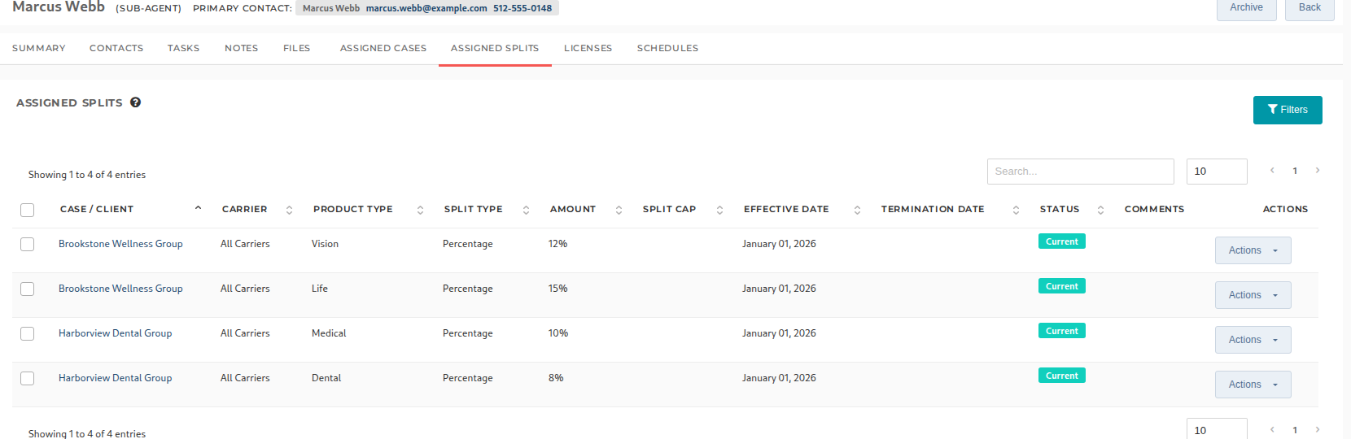Check the Harborview Dental Group Medical row

28,333
